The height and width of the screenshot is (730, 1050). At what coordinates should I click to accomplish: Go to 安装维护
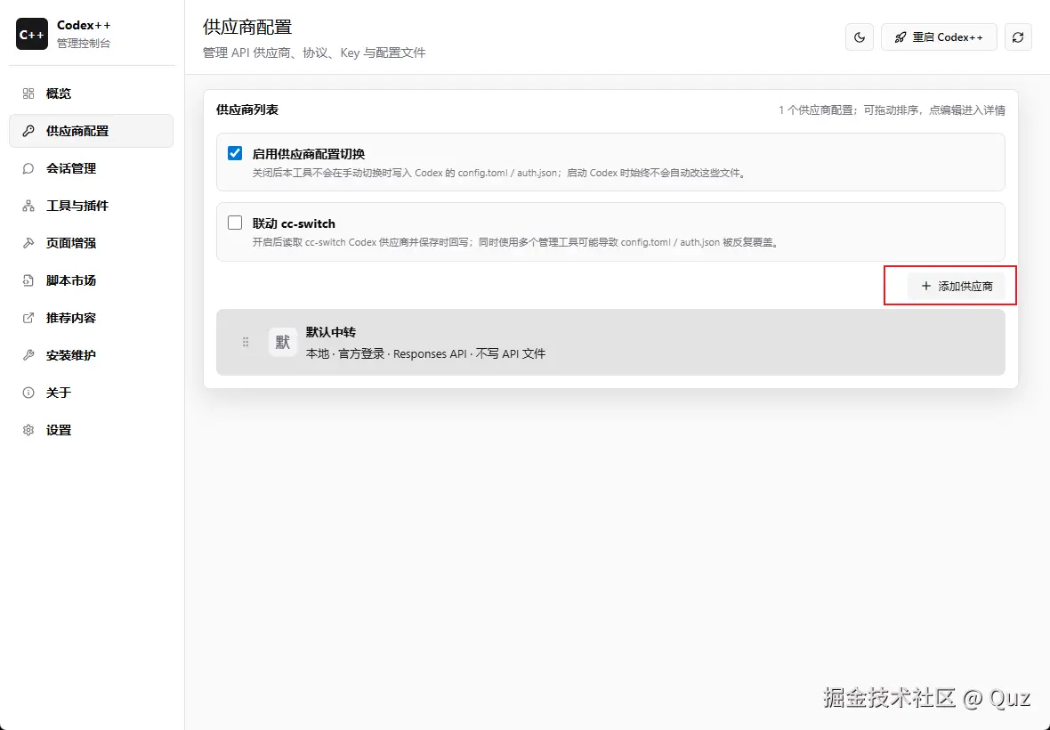click(91, 355)
